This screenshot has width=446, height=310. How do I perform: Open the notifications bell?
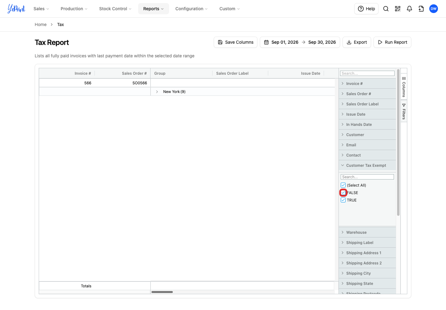(409, 9)
